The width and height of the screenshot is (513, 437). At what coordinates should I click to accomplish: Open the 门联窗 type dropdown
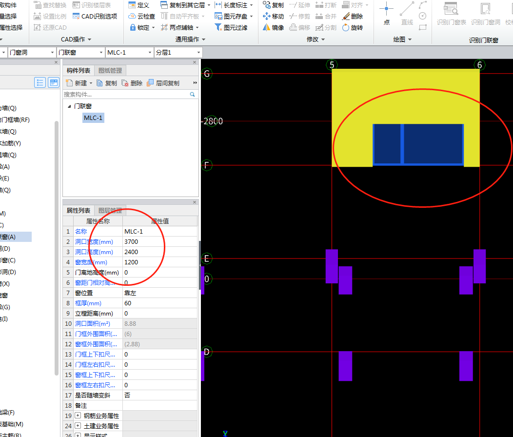[x=101, y=52]
